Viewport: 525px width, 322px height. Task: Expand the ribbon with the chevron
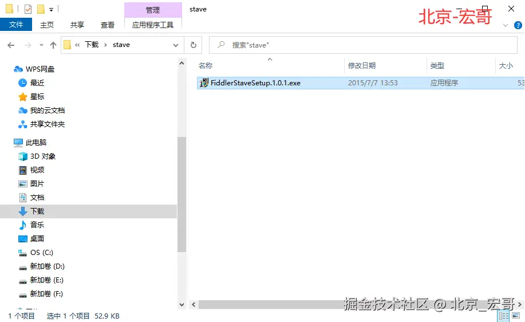coord(506,25)
